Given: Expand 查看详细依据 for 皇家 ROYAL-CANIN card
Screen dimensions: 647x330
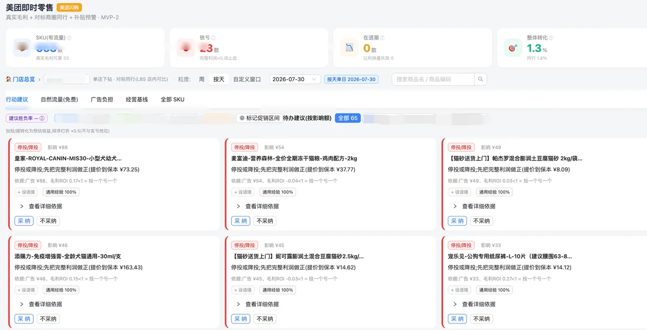Looking at the screenshot, I should pyautogui.click(x=41, y=206).
